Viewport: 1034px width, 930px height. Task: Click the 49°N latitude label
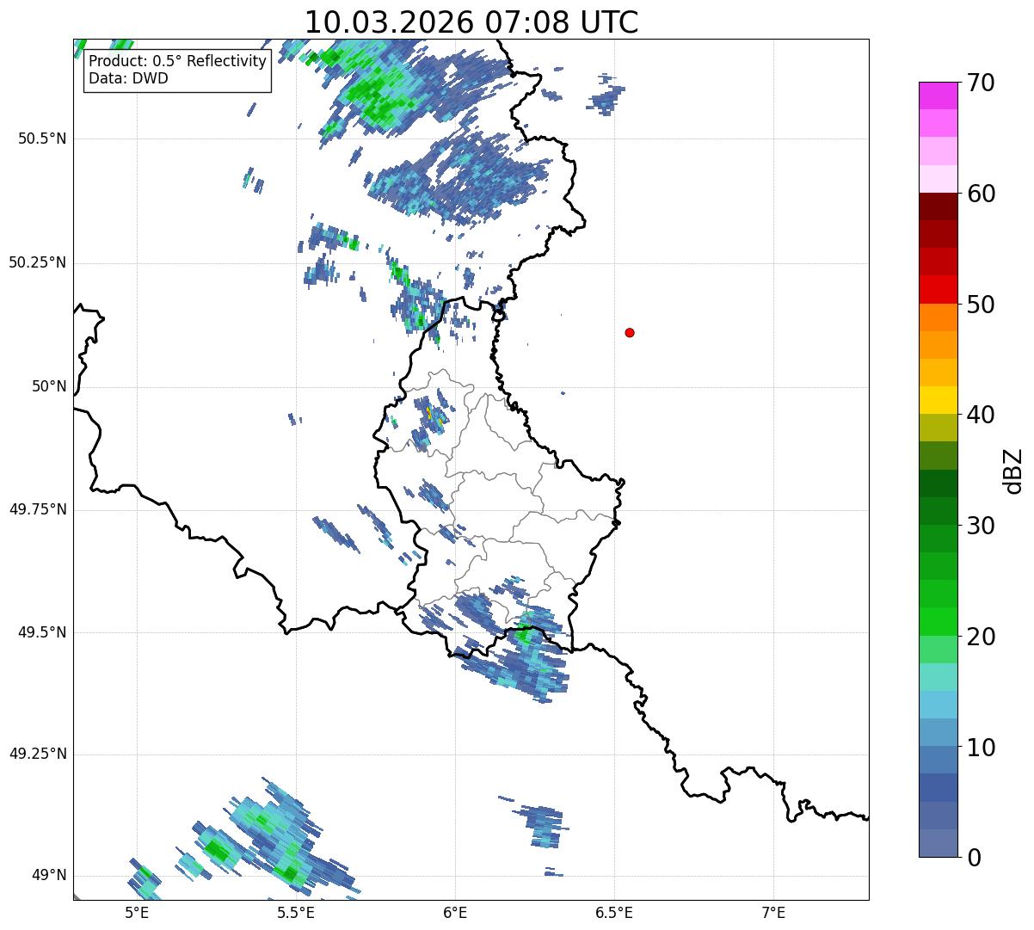49,876
